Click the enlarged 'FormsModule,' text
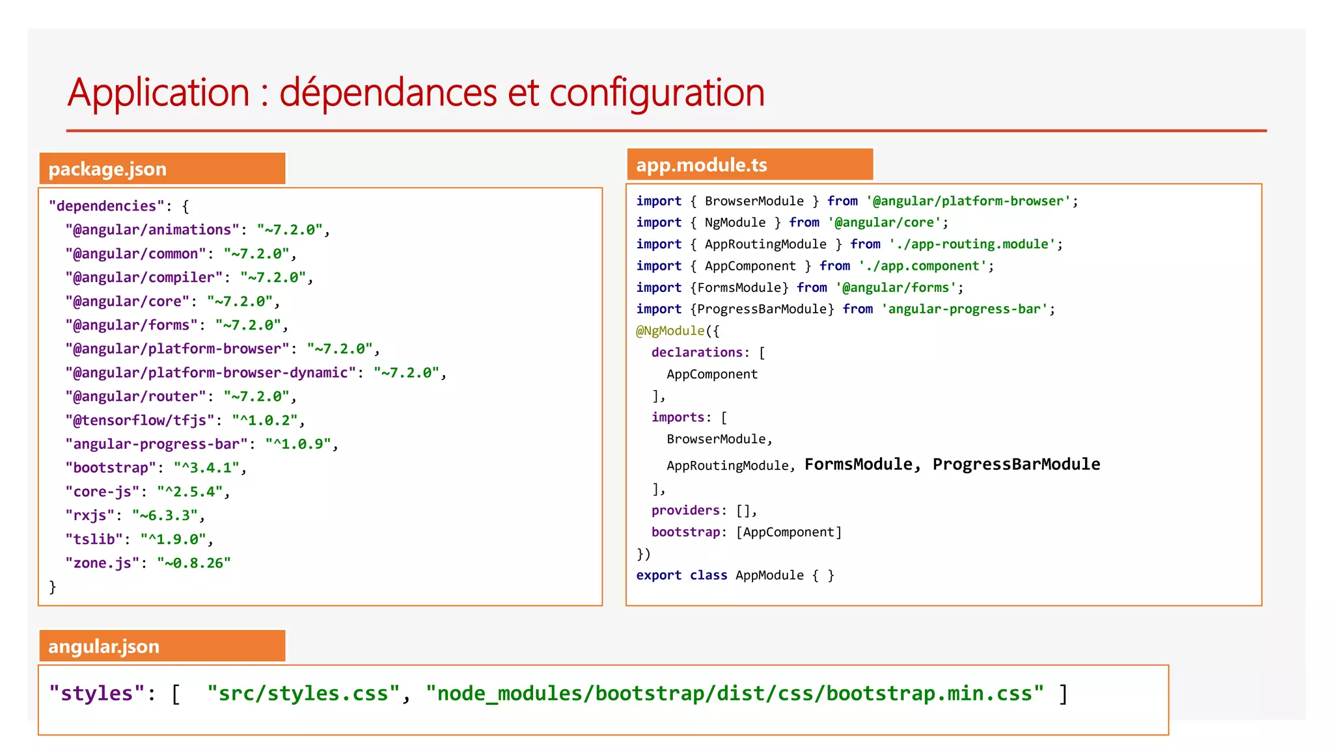The height and width of the screenshot is (749, 1333). click(x=863, y=464)
